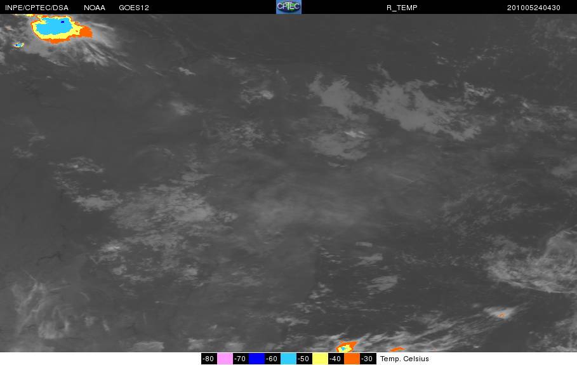Click the -50 legend value

(x=304, y=359)
